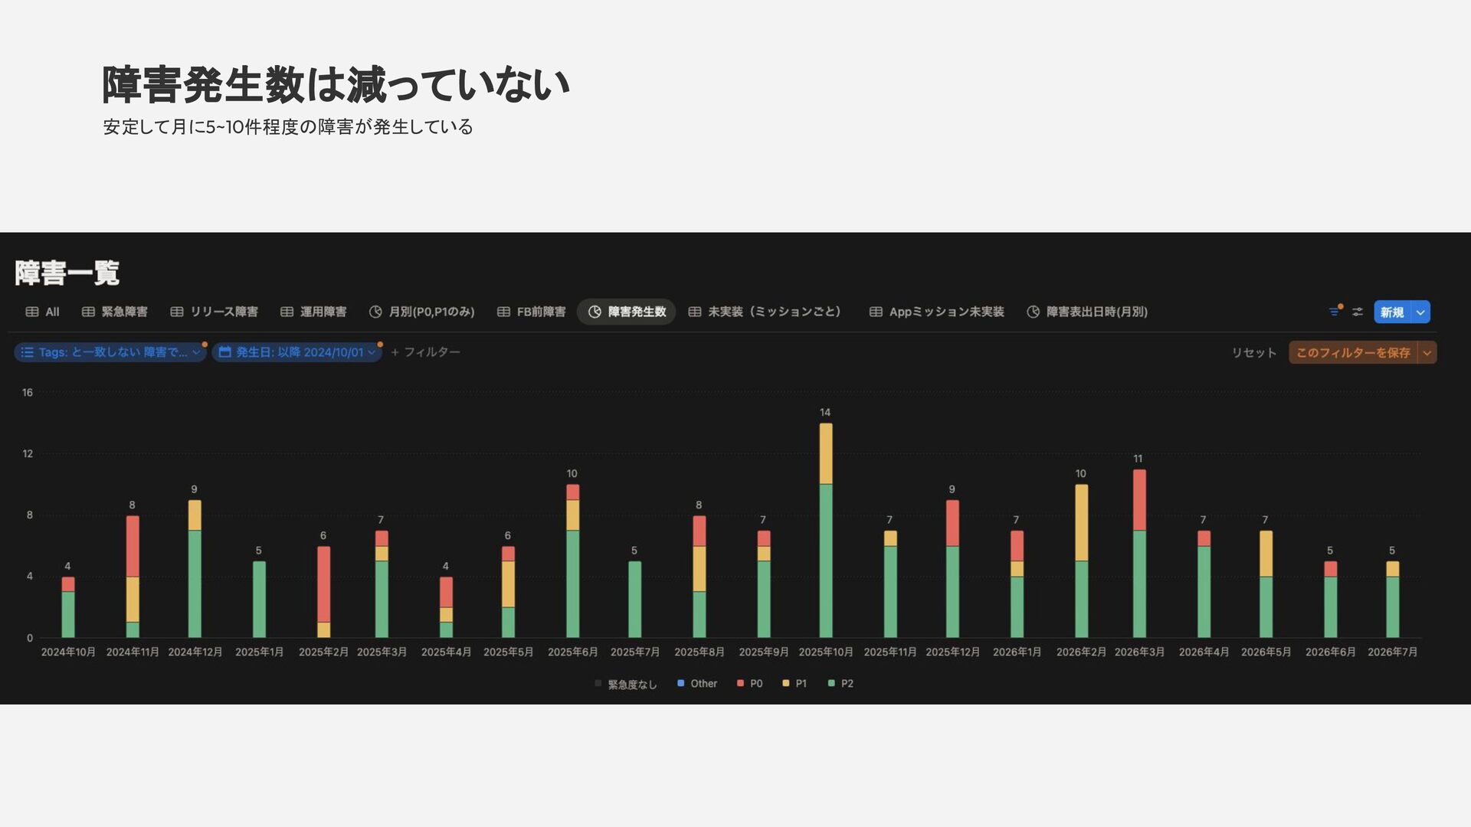Click the 2025年1月 bar

[259, 600]
